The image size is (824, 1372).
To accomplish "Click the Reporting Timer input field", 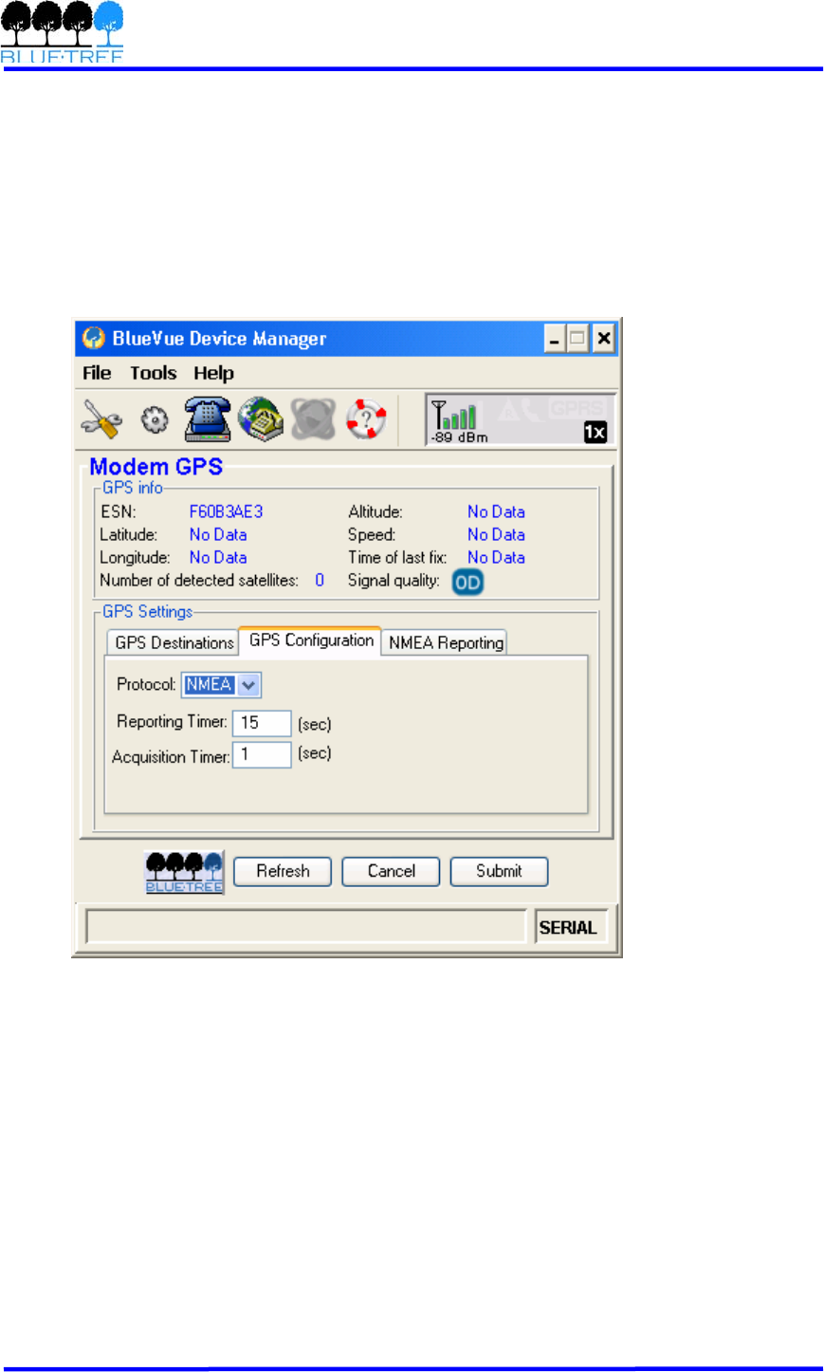I will (x=262, y=723).
